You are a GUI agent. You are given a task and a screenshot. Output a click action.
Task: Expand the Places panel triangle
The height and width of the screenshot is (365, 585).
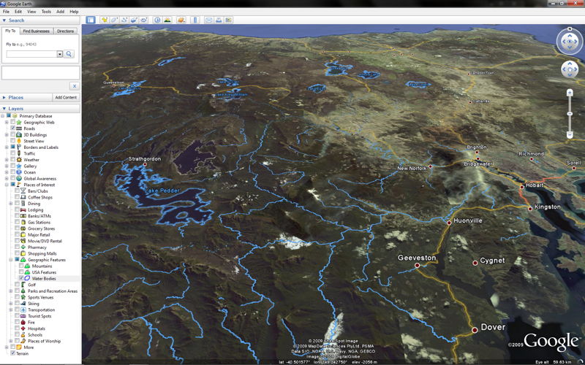4,98
